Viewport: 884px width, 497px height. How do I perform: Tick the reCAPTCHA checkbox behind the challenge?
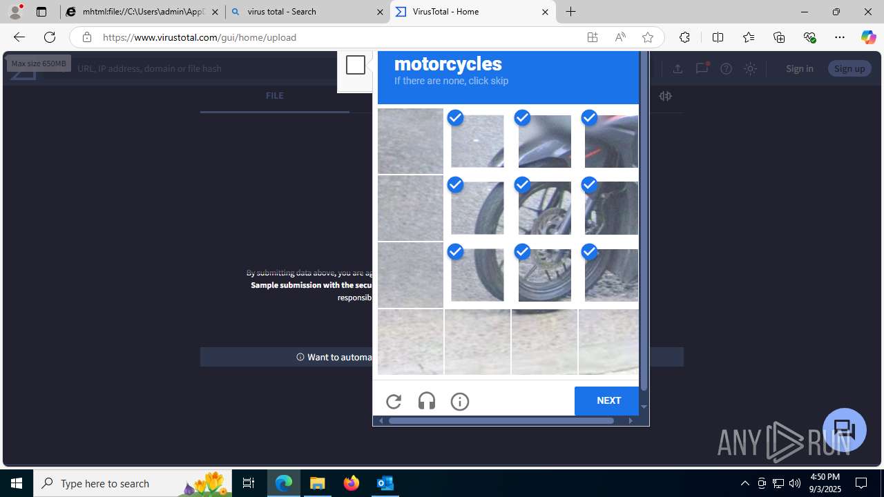pyautogui.click(x=356, y=65)
